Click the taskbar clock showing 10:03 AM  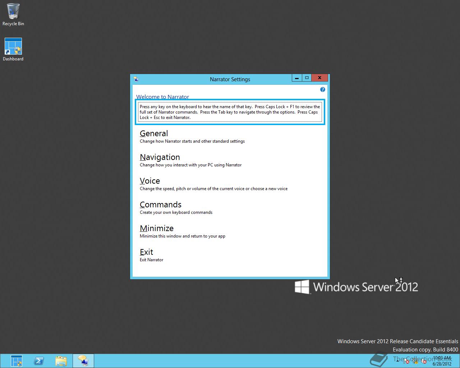[442, 361]
